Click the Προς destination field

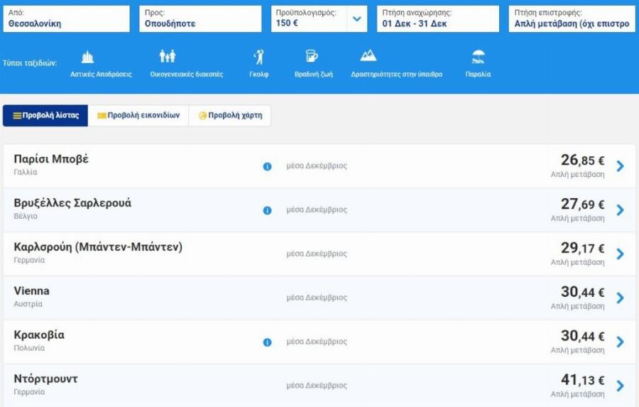tap(200, 19)
